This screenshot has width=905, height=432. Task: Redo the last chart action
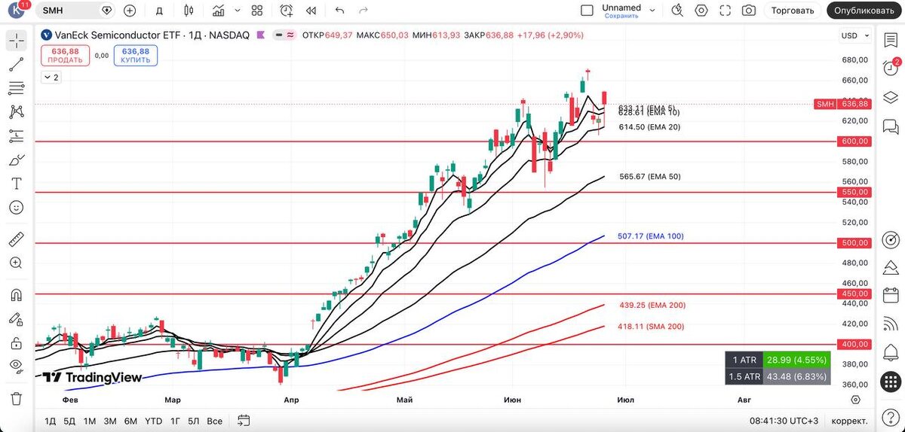coord(364,11)
